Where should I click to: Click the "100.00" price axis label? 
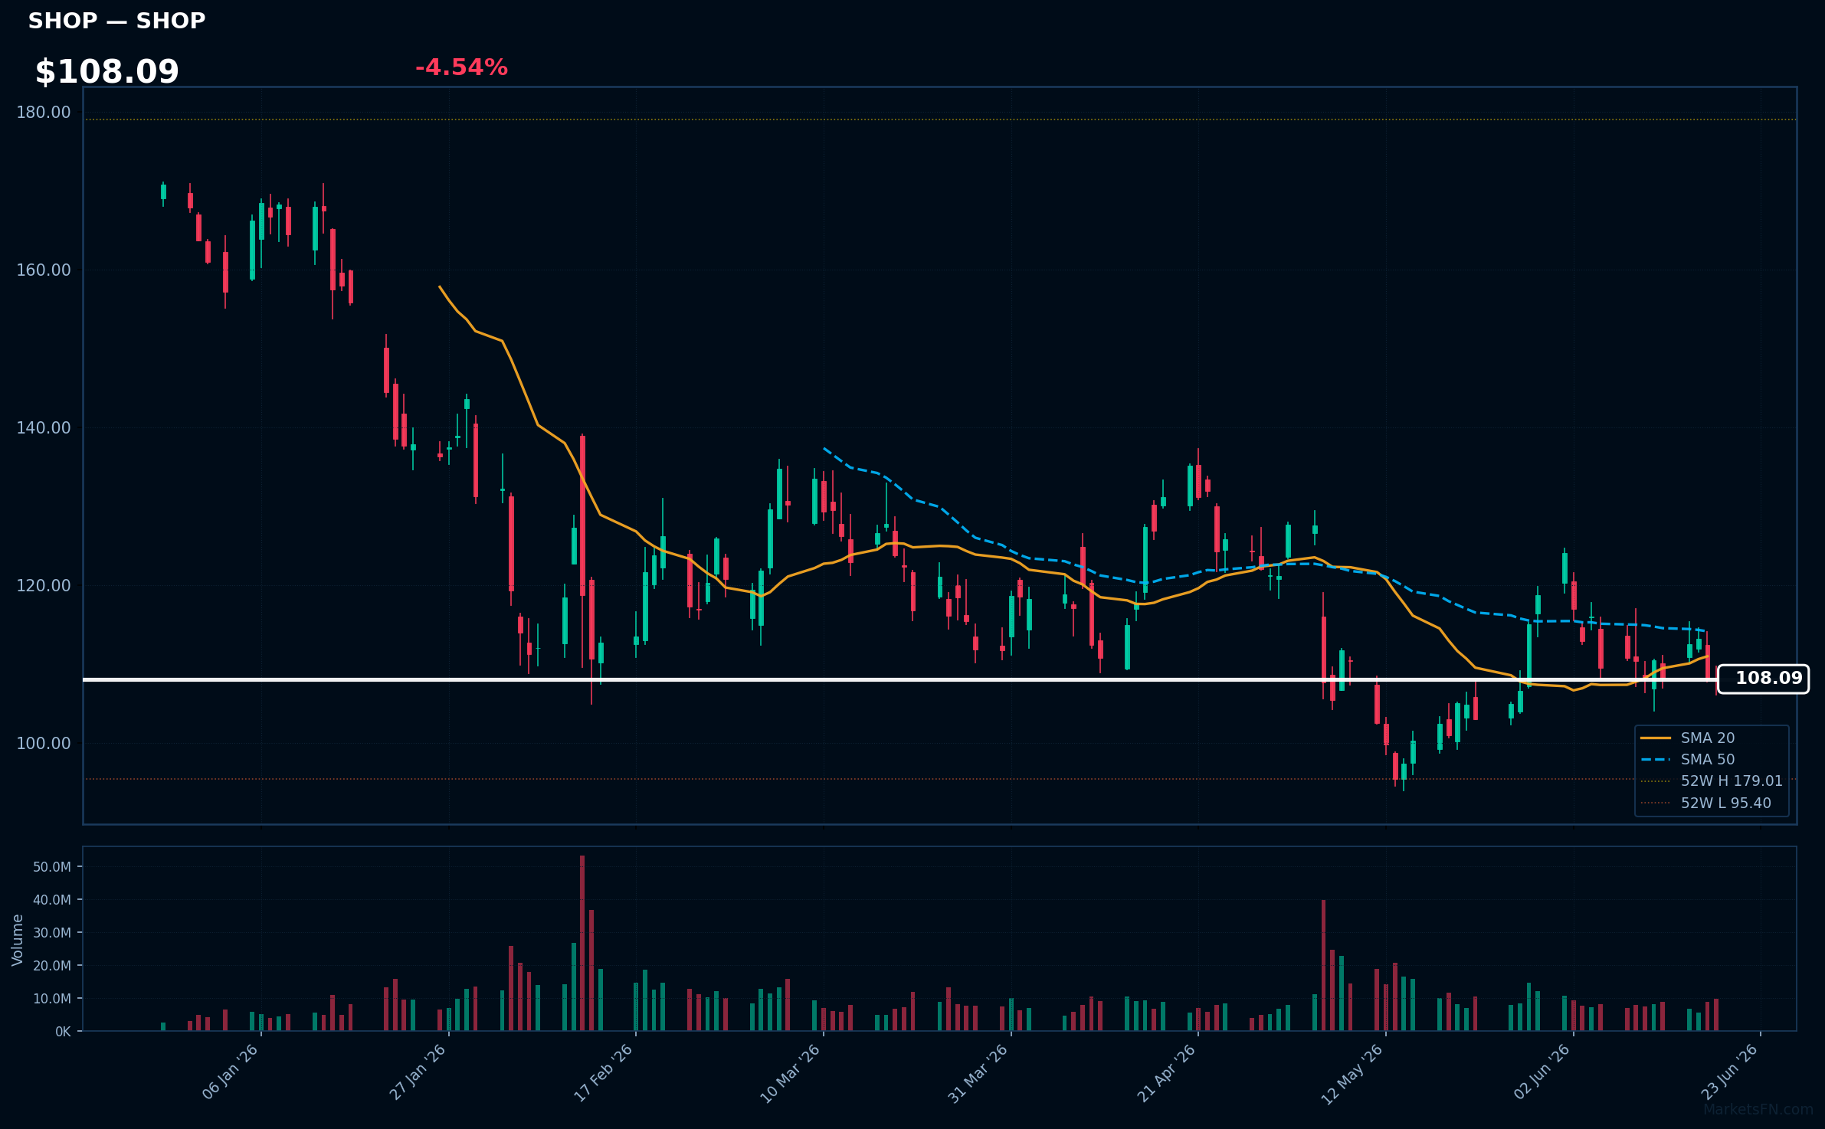tap(44, 744)
